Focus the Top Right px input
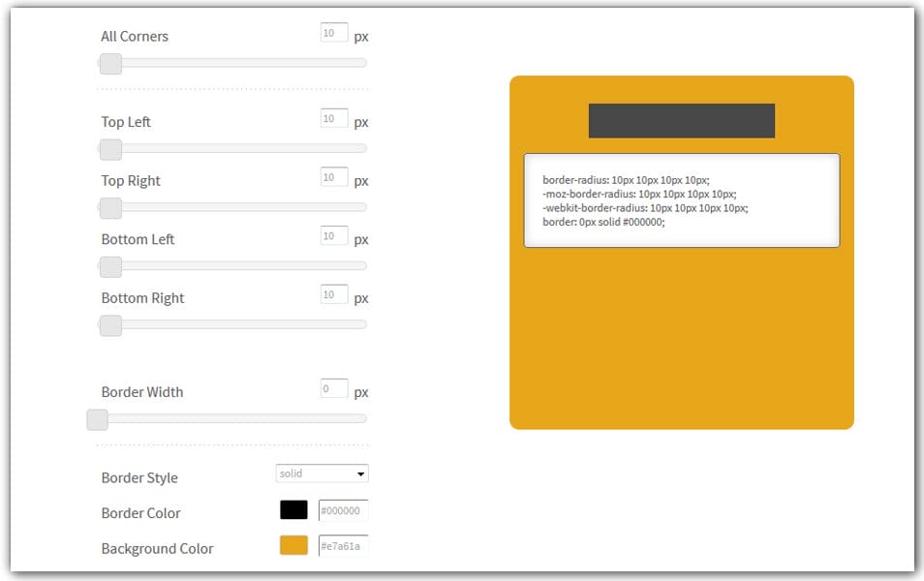924x581 pixels. (333, 176)
